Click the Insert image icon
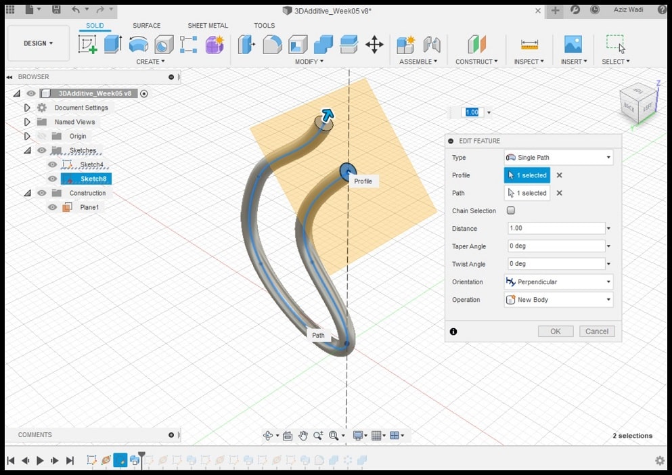Screen dimensions: 672x475 tap(573, 45)
